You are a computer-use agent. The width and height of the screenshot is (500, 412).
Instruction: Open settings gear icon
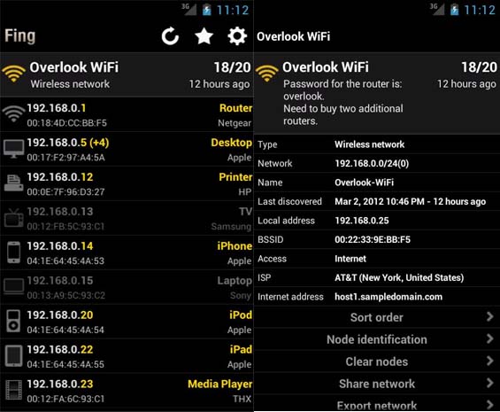(x=237, y=36)
